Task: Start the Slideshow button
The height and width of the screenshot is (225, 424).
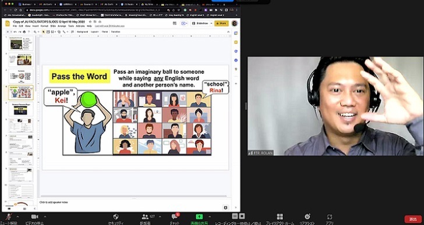Action: point(200,23)
